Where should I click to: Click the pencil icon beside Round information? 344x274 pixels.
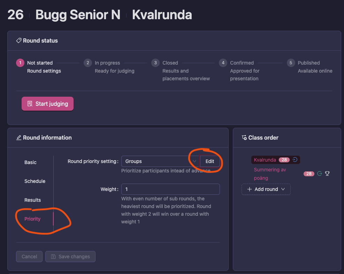19,138
